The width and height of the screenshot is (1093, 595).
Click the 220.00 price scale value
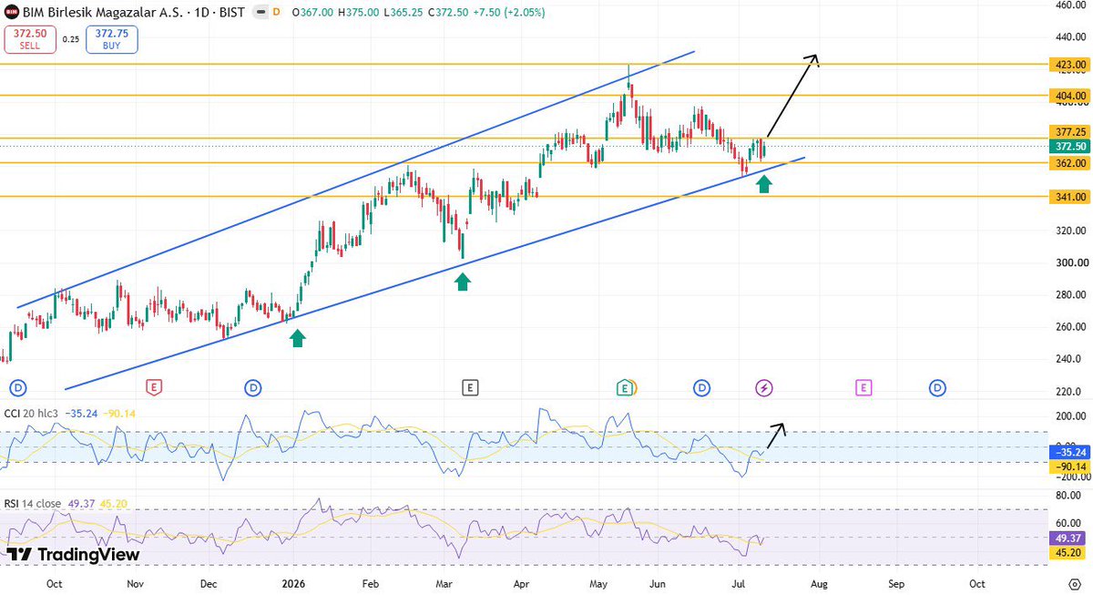[x=1070, y=392]
